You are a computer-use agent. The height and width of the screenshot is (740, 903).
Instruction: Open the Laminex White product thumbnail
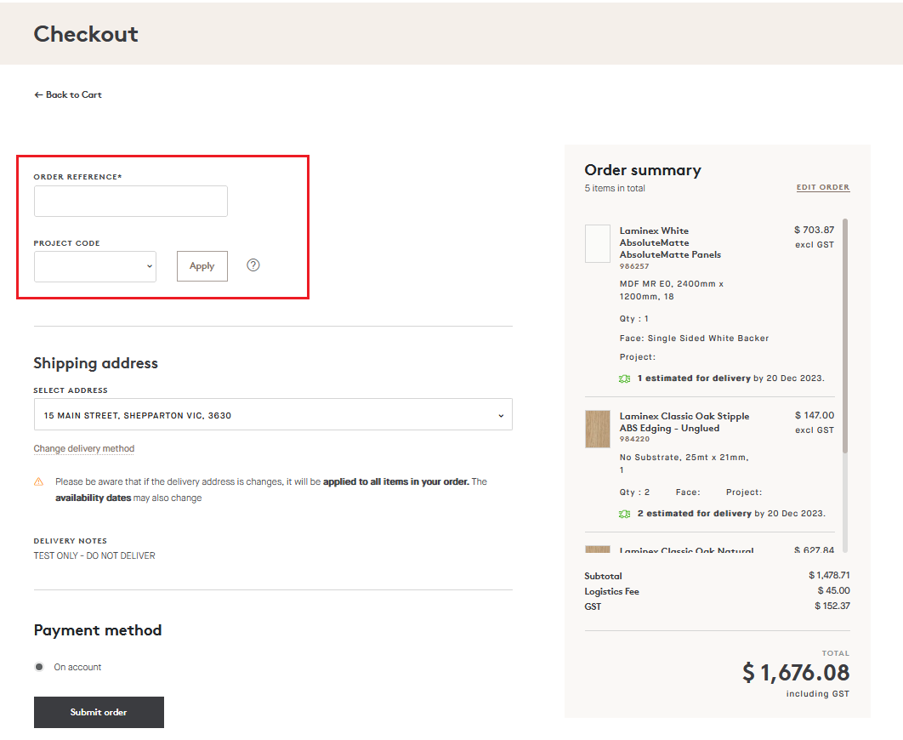pyautogui.click(x=598, y=244)
